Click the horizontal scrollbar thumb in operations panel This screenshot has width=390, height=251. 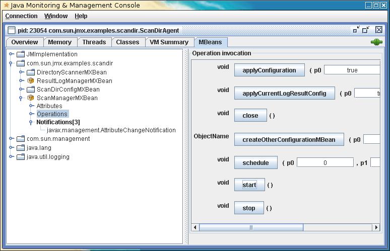251,227
